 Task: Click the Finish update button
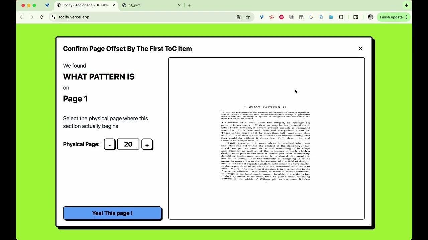click(391, 17)
